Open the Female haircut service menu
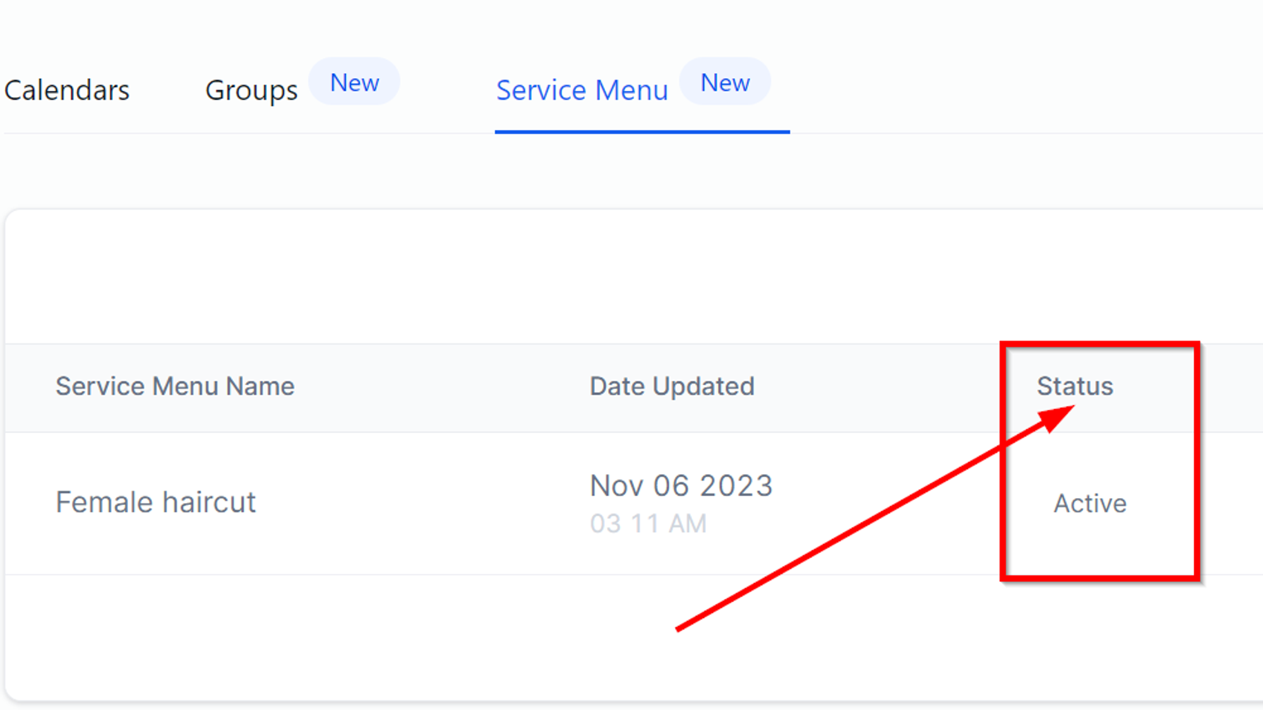The width and height of the screenshot is (1263, 710). click(x=155, y=502)
